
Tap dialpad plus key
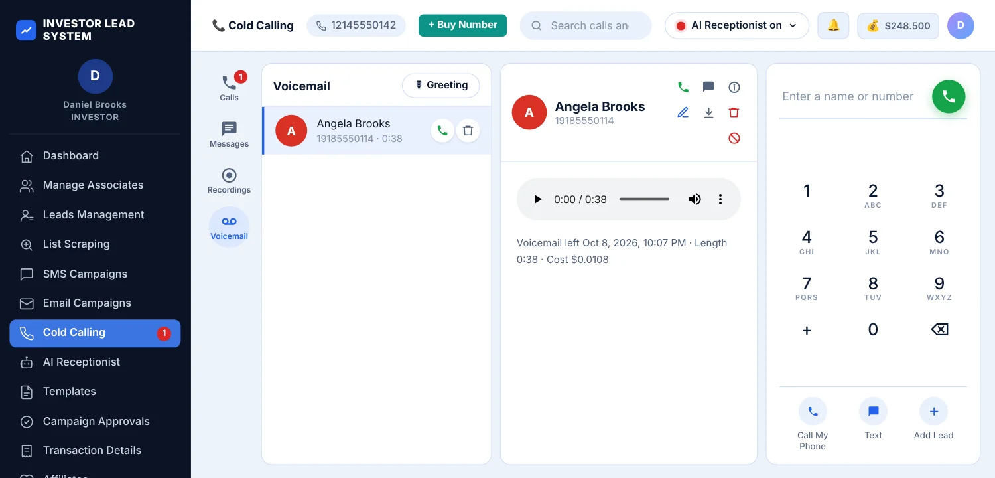click(x=807, y=330)
